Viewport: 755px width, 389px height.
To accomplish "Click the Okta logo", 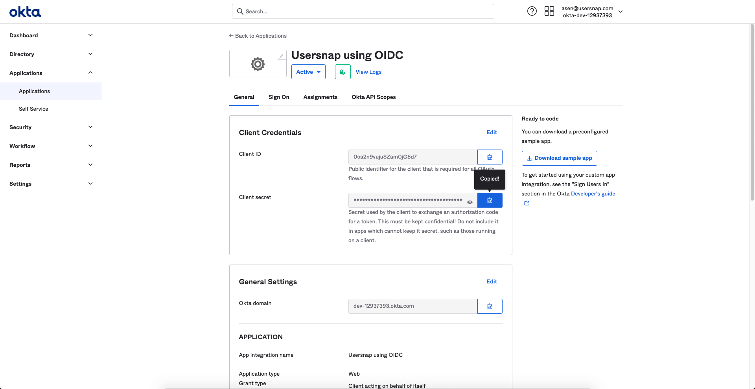I will click(25, 12).
